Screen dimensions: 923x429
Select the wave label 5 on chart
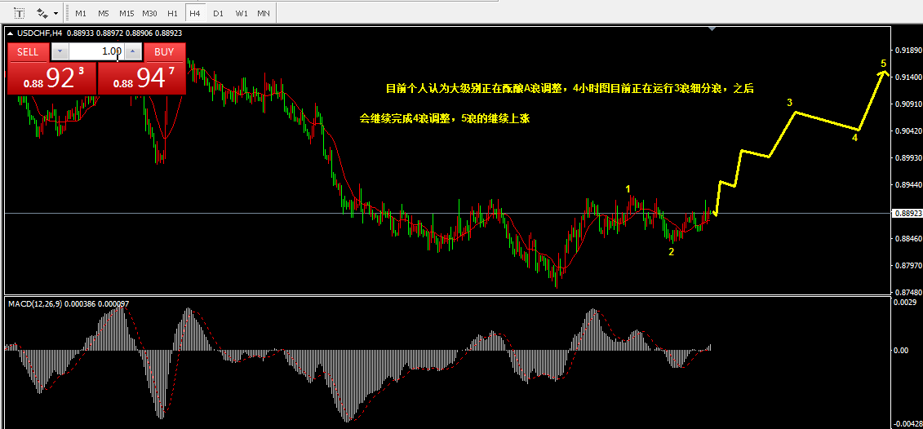(x=883, y=63)
